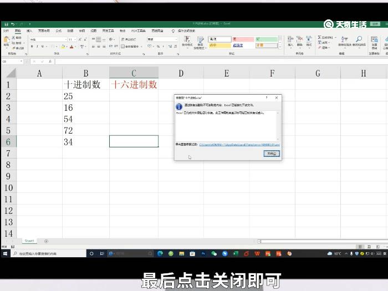Toggle Center alignment icon
This screenshot has width=388, height=291.
coord(99,46)
